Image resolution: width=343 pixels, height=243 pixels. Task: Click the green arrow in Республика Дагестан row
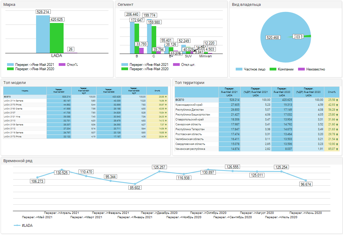[337, 110]
